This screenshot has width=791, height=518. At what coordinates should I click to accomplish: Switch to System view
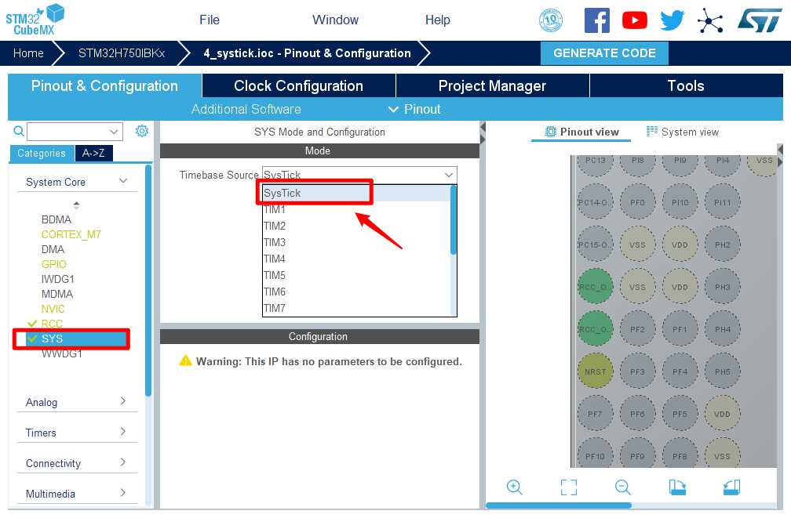pyautogui.click(x=683, y=132)
